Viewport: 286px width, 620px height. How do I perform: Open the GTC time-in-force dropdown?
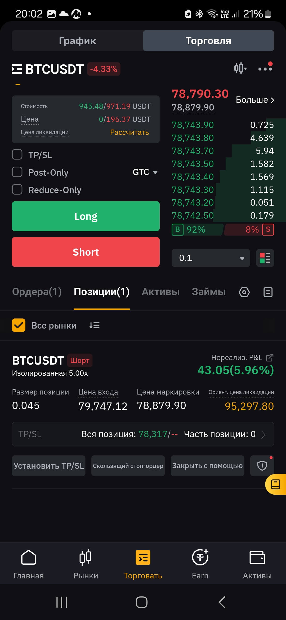[x=145, y=172]
